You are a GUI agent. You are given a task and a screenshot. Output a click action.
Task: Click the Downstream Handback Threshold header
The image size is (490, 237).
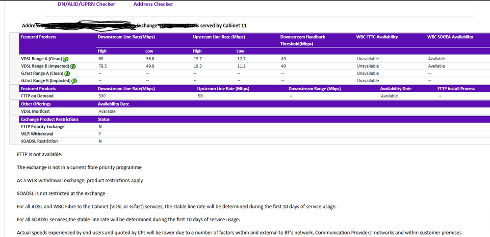click(302, 40)
